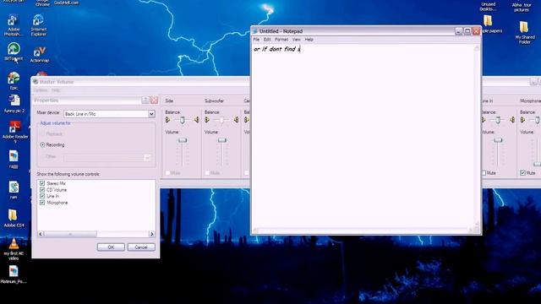Viewport: 541px width, 304px height.
Task: Click the volume controls list right scroll arrow
Action: (152, 234)
